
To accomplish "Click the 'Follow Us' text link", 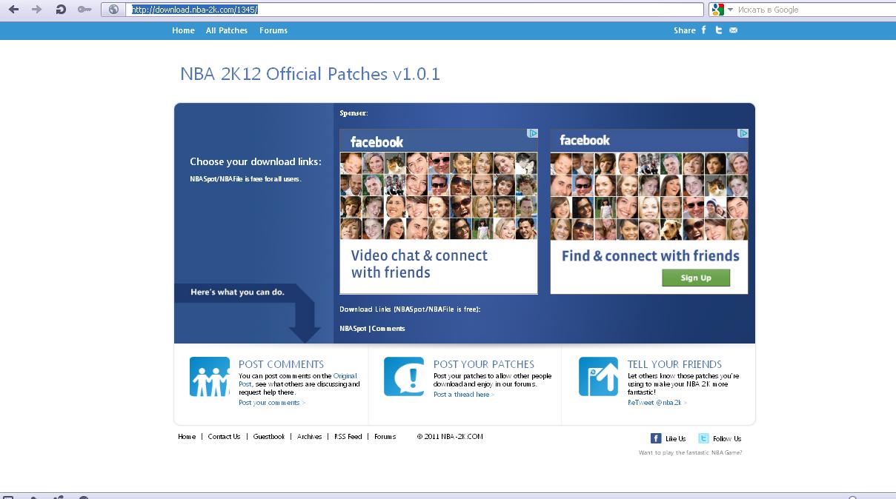I will [727, 438].
